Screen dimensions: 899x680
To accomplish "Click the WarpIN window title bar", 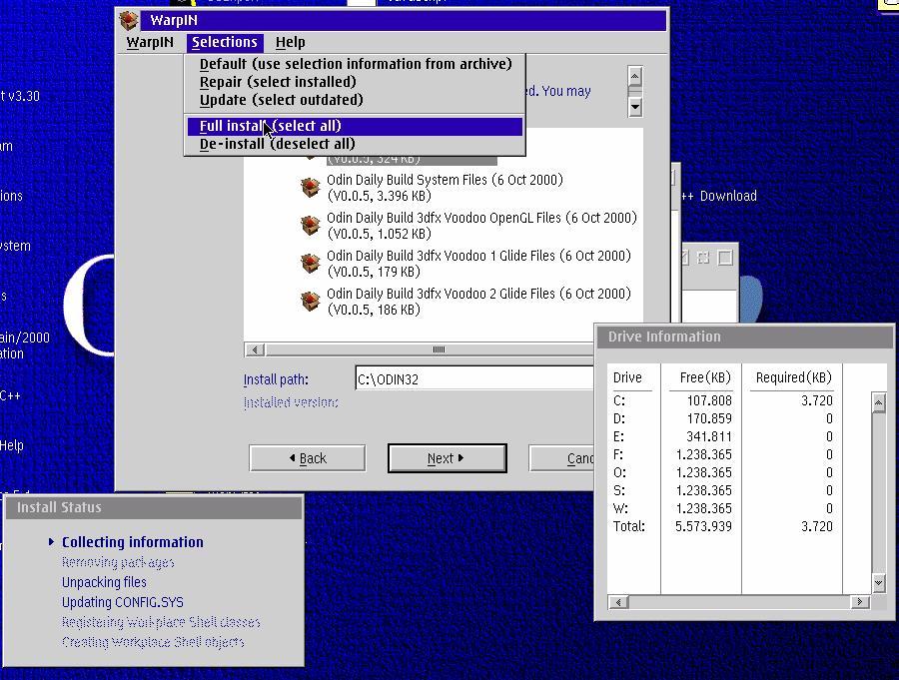I will click(404, 21).
